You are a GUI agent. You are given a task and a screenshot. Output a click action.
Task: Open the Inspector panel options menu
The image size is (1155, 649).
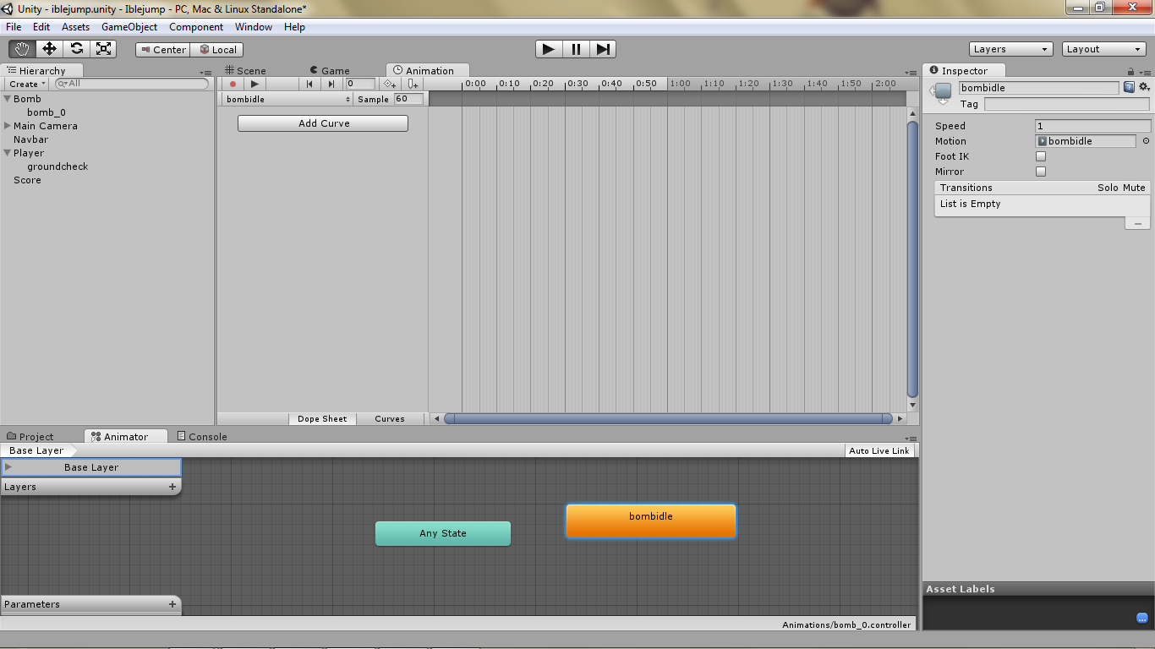click(x=1144, y=72)
